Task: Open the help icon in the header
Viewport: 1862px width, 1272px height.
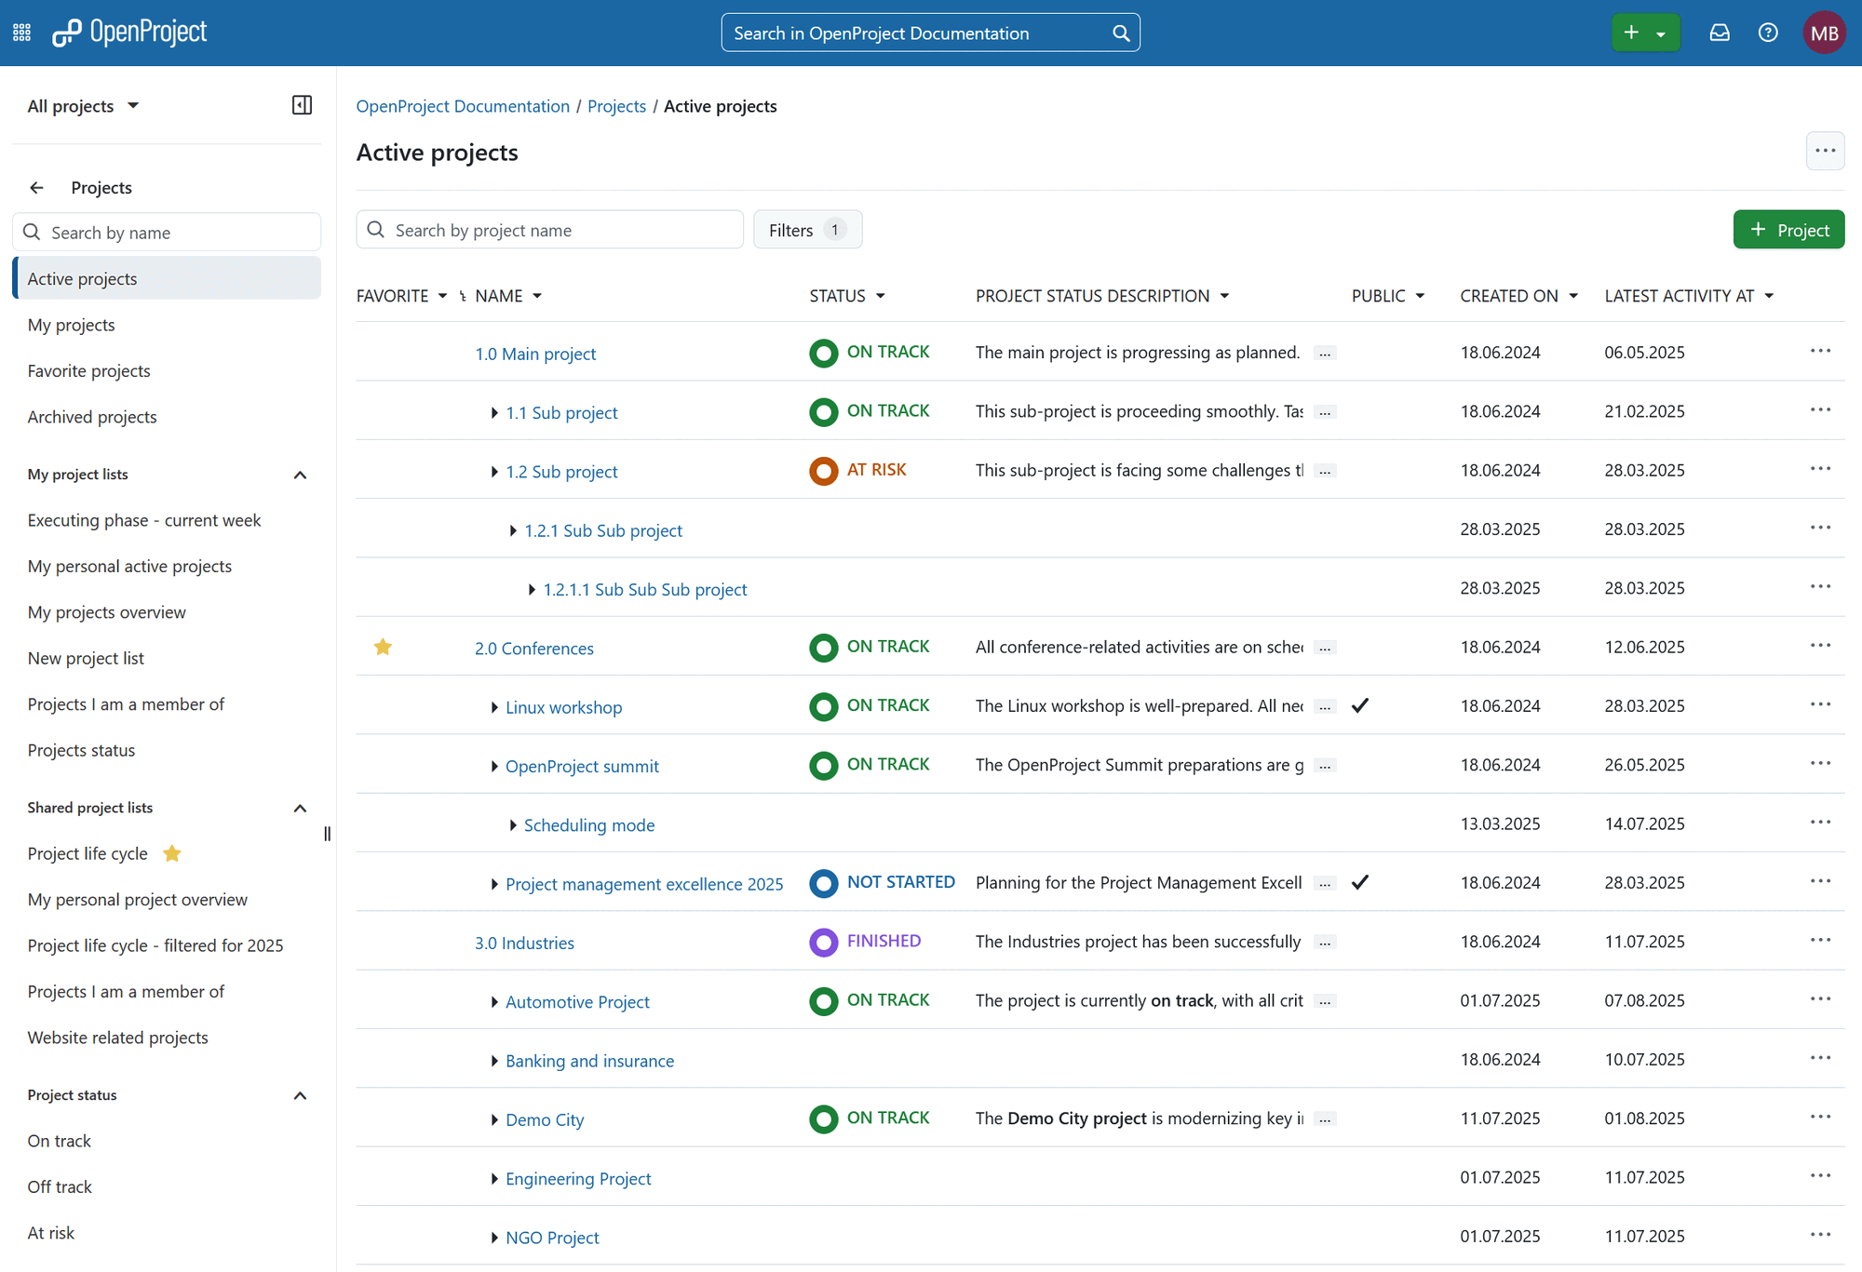Action: click(1768, 32)
